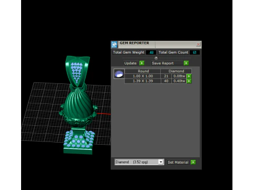Viewport: 253px width, 190px height.
Task: Select the Total Gem Count value 61
Action: point(194,52)
